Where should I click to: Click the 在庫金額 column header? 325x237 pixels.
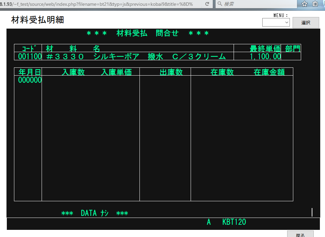coord(269,72)
